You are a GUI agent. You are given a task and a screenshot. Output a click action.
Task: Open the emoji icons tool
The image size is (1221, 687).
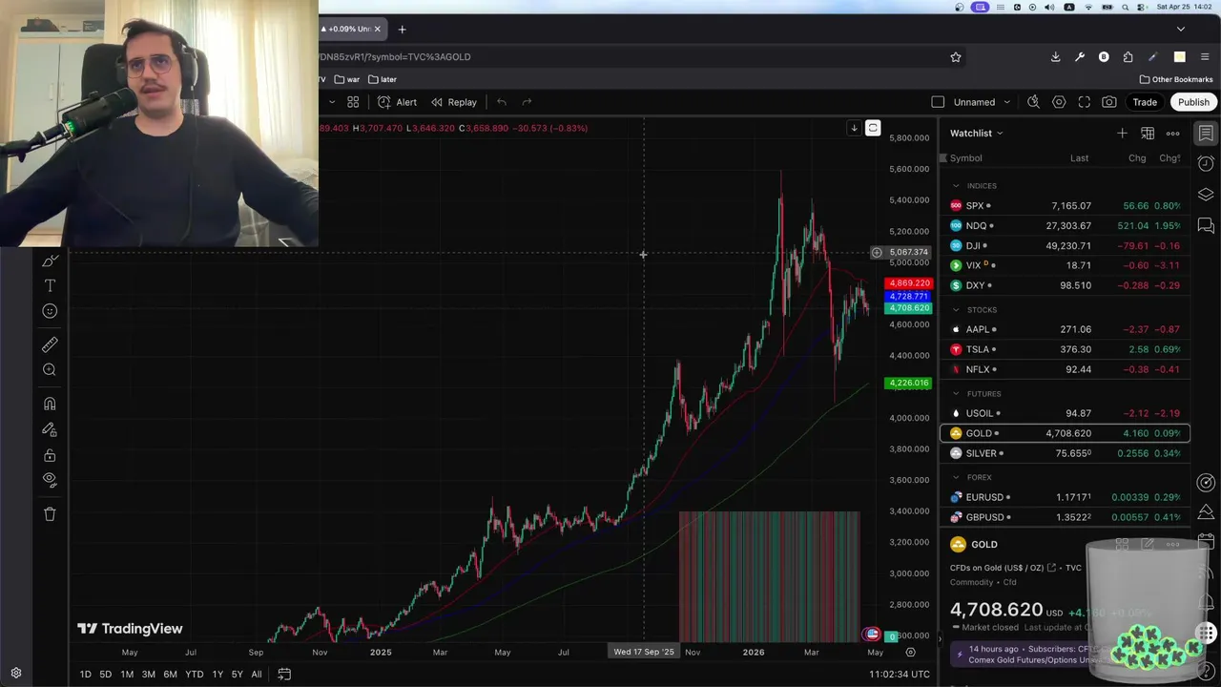point(50,311)
